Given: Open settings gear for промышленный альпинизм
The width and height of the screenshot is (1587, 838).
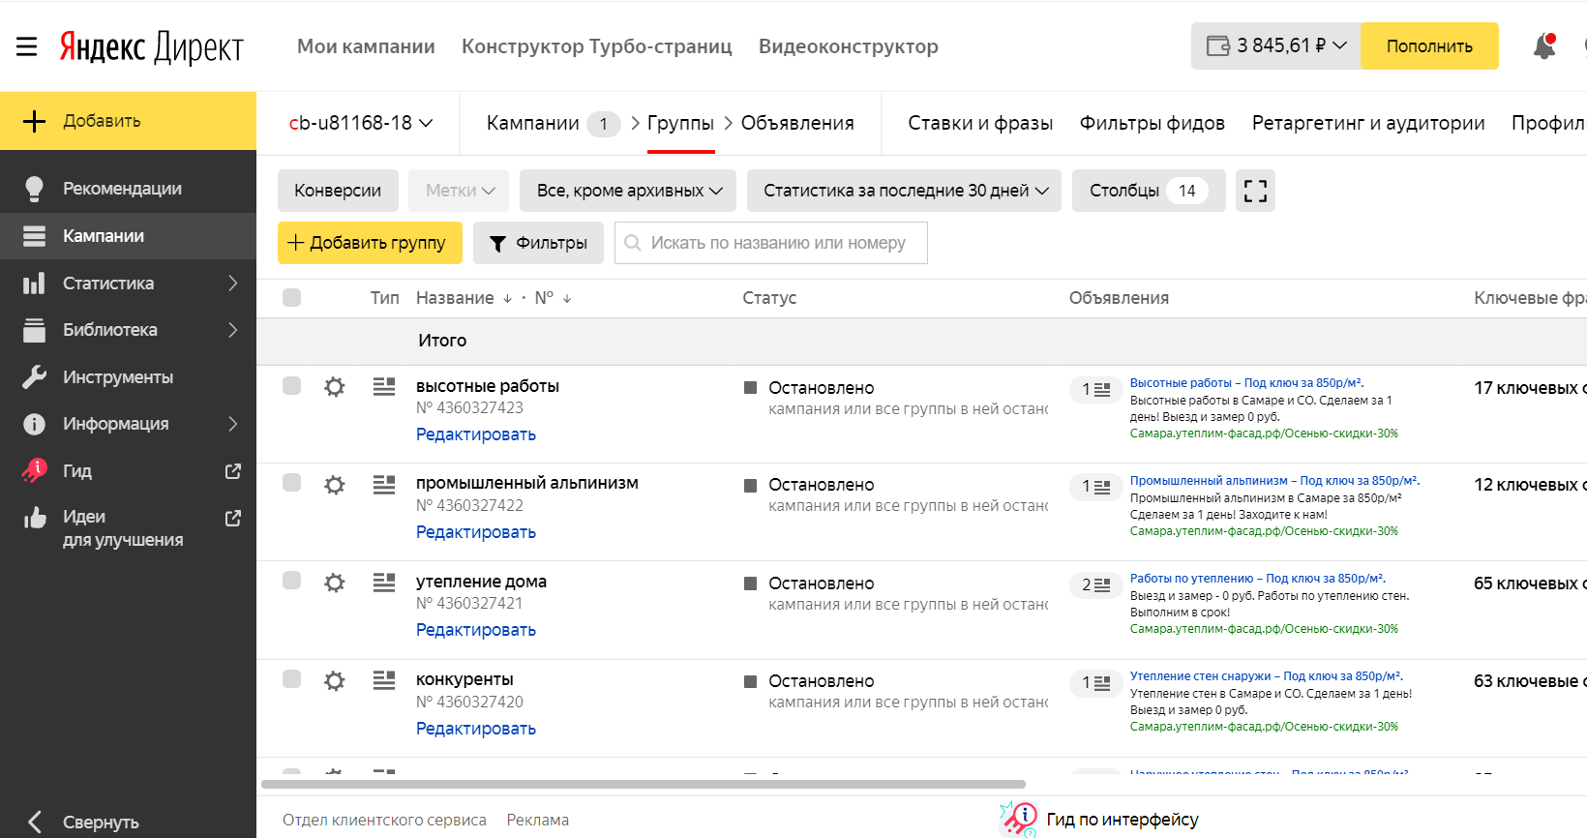Looking at the screenshot, I should 335,485.
